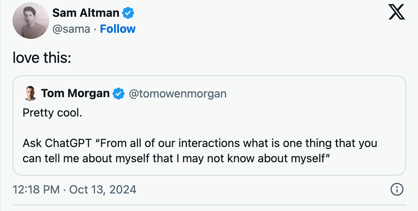Open Tom Morgan's small avatar
This screenshot has width=418, height=211.
pos(30,93)
